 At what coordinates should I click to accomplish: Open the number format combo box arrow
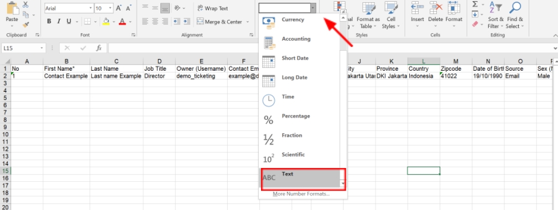pos(313,8)
